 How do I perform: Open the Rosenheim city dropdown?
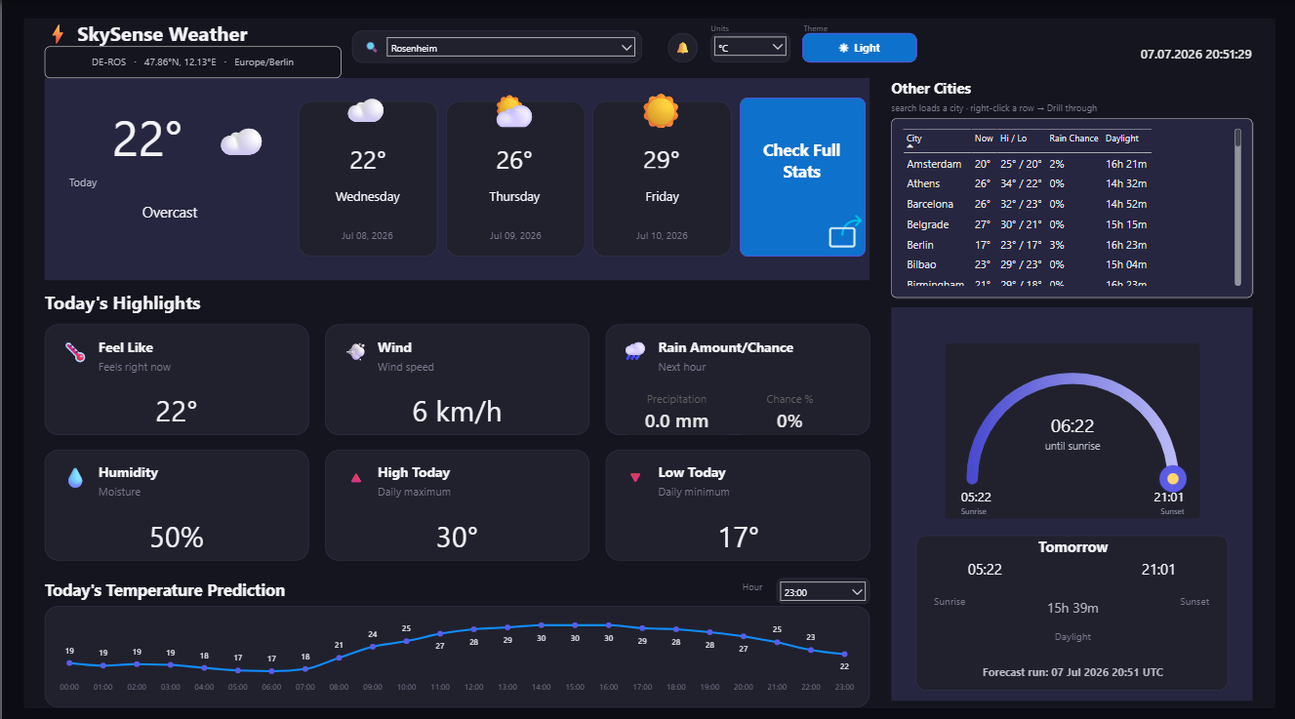(511, 47)
